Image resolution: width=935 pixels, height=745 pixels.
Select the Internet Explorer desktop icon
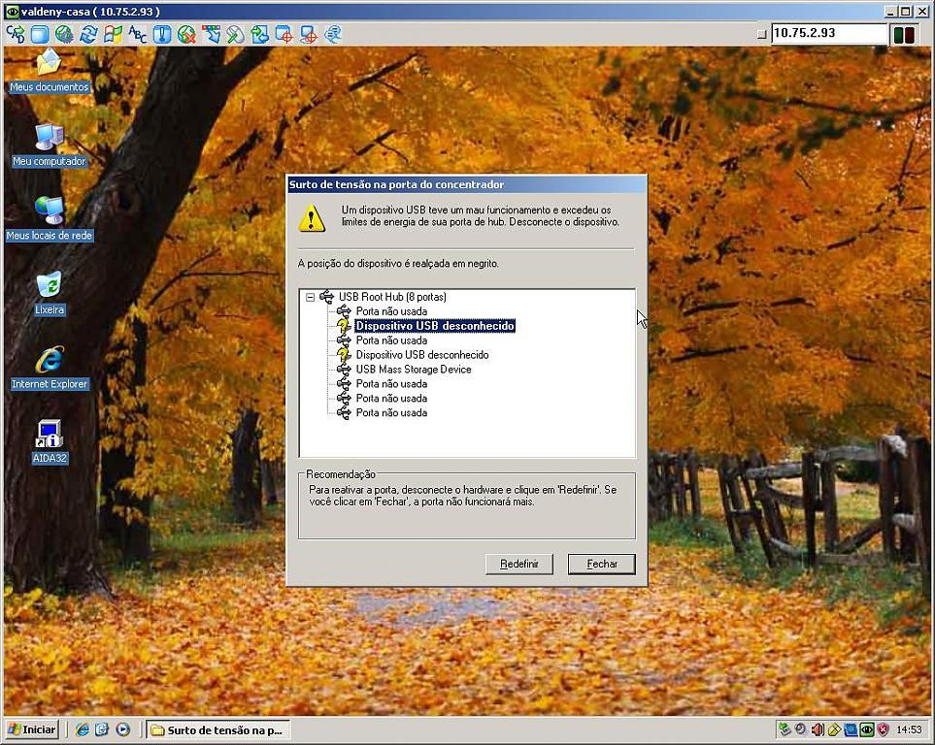[49, 368]
